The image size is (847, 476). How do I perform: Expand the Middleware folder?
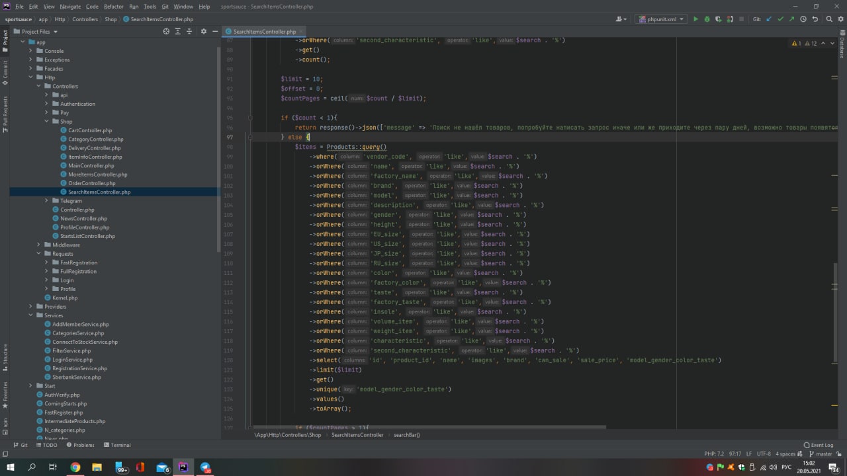39,245
